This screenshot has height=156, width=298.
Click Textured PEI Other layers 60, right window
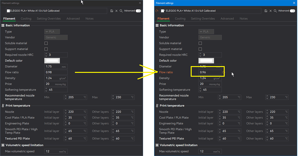click(277, 138)
